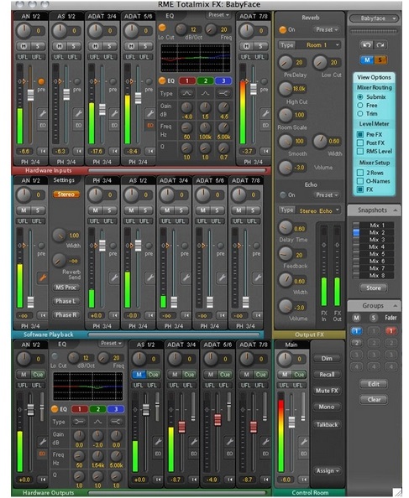Enable 2 Rows mixer setup

coord(360,173)
